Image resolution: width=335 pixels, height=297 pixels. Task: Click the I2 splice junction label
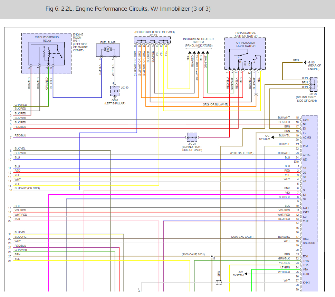tap(214, 258)
